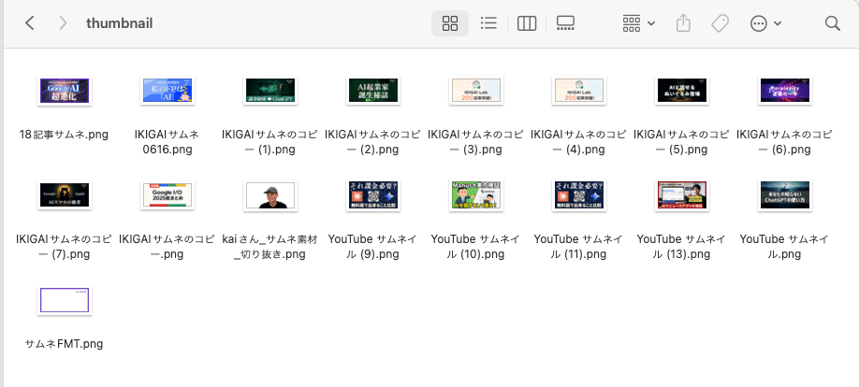Open the Finder search magnifier
The width and height of the screenshot is (859, 387).
point(832,23)
